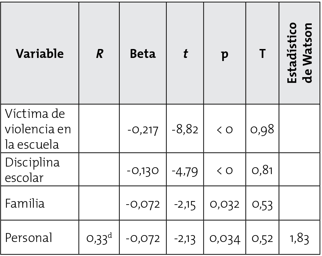
Task: Select the t value -4,79
Action: (x=185, y=170)
